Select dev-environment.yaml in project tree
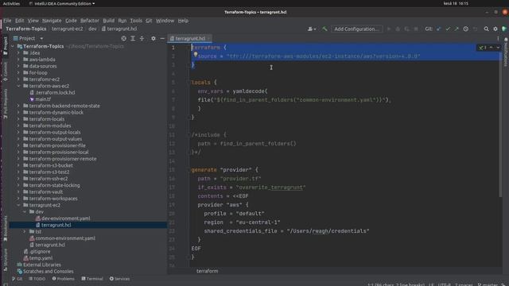Image resolution: width=509 pixels, height=286 pixels. (x=65, y=218)
